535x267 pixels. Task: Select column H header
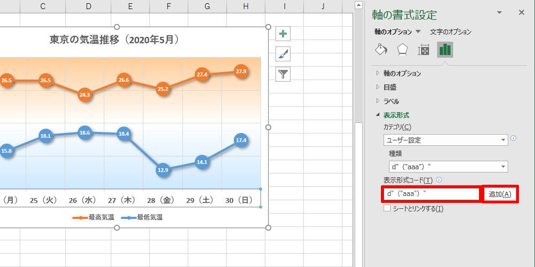[246, 6]
